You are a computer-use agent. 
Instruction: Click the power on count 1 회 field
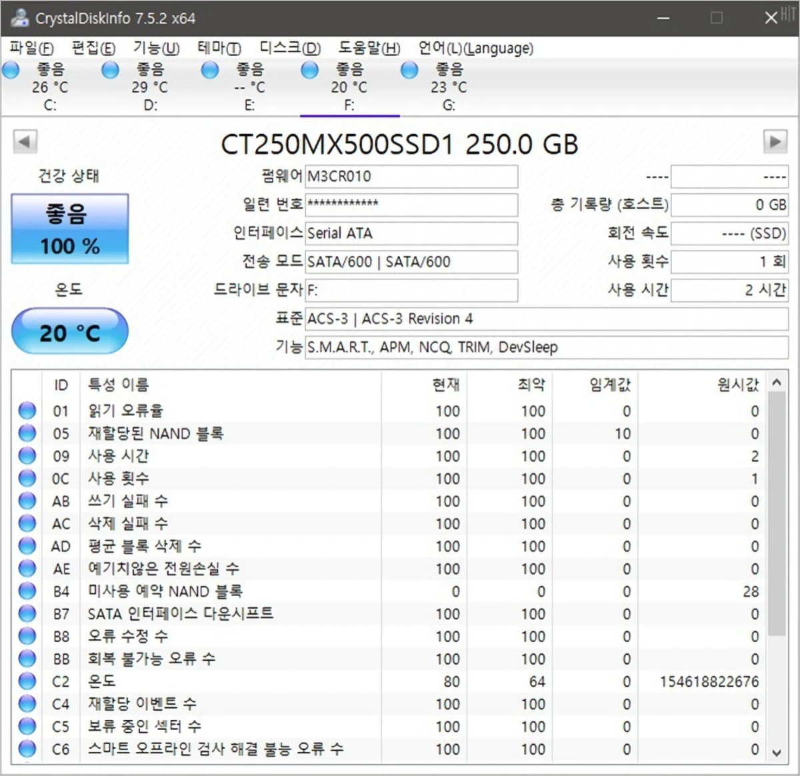click(x=729, y=261)
